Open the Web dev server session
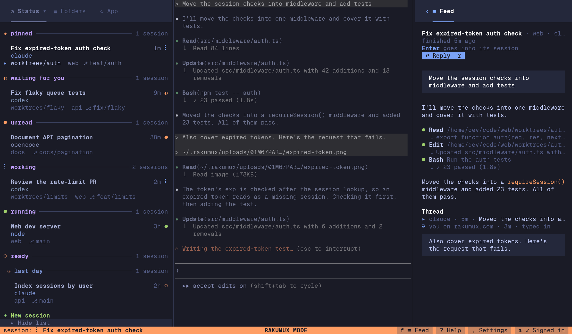572x334 pixels. [x=36, y=227]
